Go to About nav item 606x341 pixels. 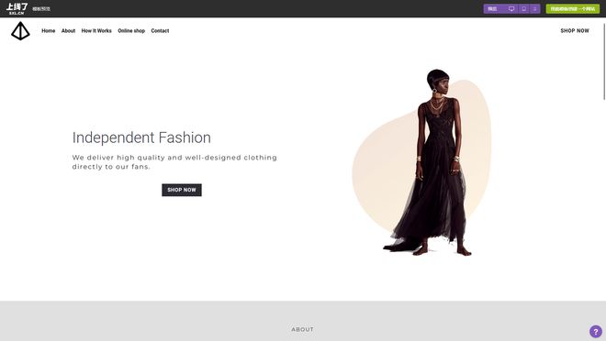tap(69, 31)
